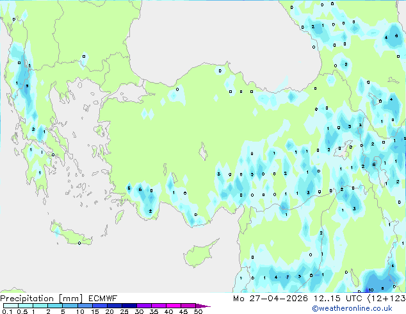406x314 pixels.
Task: Pick the 35 to 40 mm legend swatch
Action: point(159,306)
